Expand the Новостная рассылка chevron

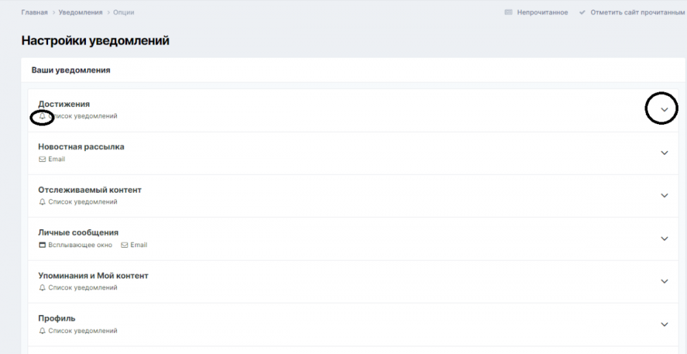click(664, 153)
